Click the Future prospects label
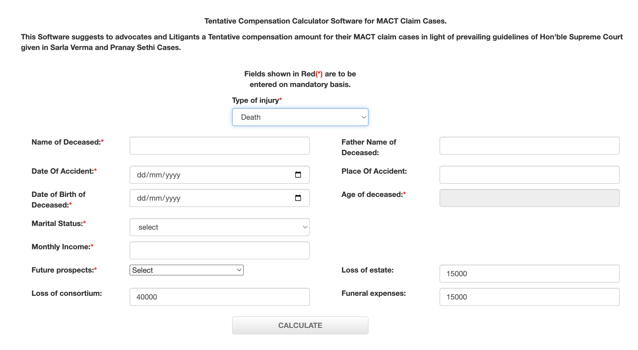 click(63, 270)
